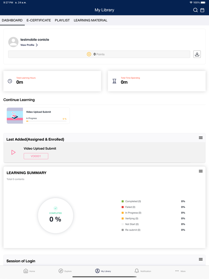209x279 pixels.
Task: Open the LEARNING MATERIAL tab
Action: pyautogui.click(x=90, y=20)
